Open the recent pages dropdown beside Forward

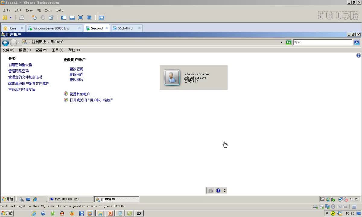[x=18, y=42]
